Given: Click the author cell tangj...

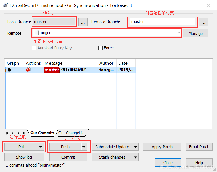Looking at the screenshot, I should (107, 70).
